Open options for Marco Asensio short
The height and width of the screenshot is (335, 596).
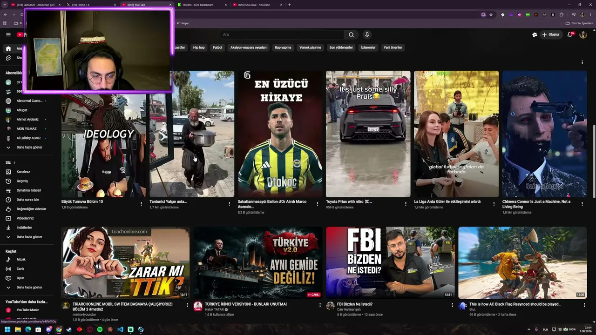pyautogui.click(x=318, y=204)
